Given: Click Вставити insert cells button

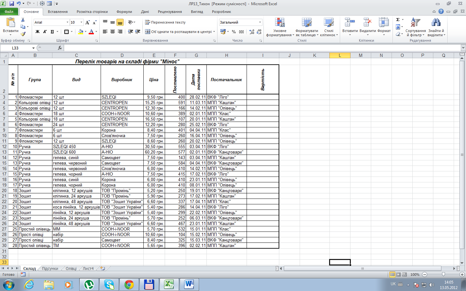Looking at the screenshot, I should (x=350, y=27).
